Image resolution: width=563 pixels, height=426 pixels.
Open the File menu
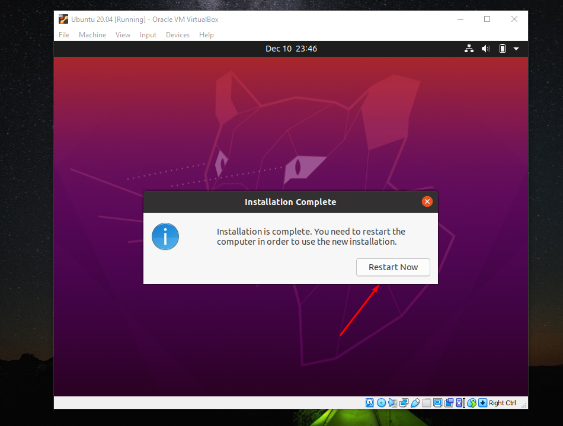pyautogui.click(x=64, y=35)
